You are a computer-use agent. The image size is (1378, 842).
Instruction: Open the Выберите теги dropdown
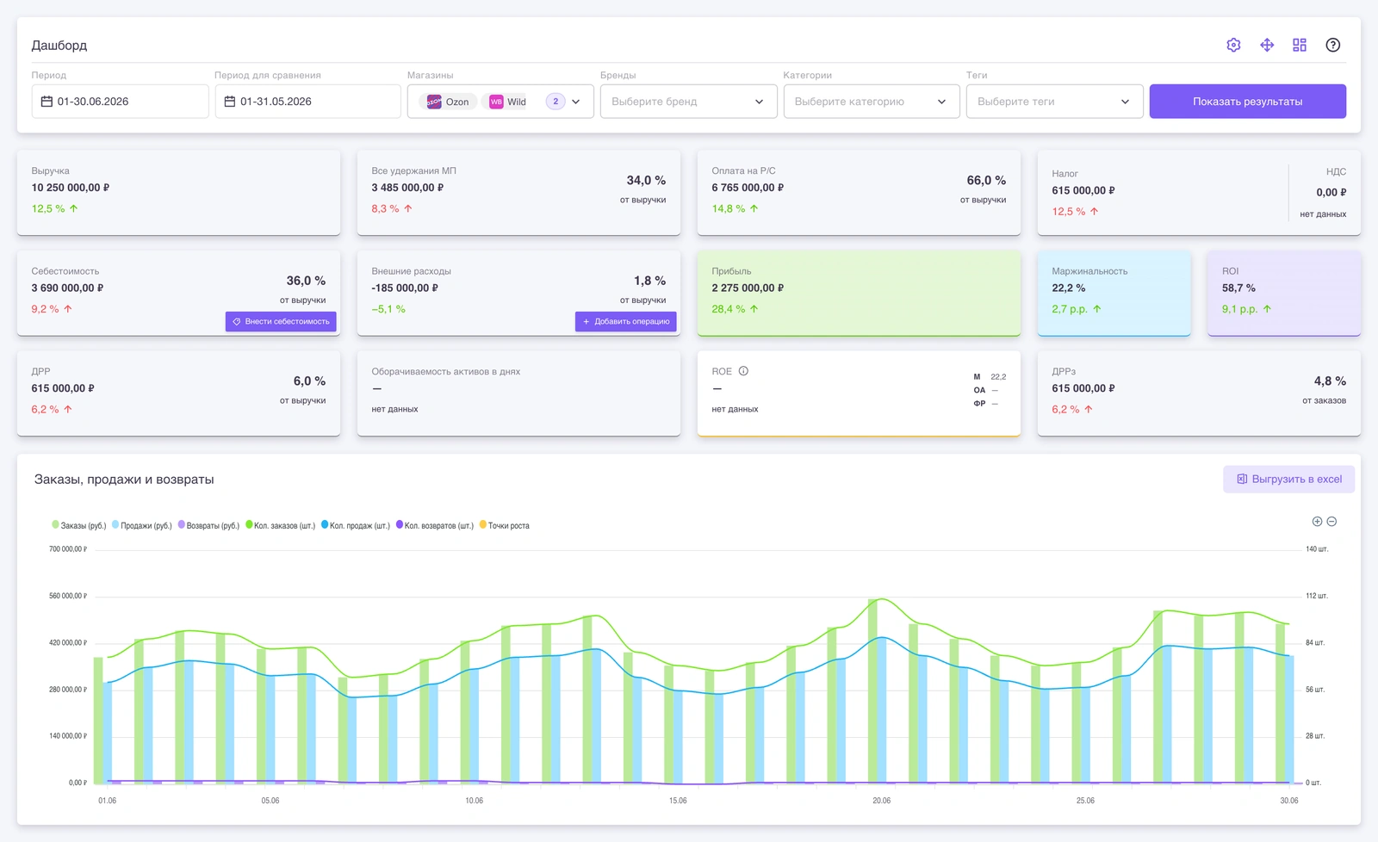(1054, 102)
